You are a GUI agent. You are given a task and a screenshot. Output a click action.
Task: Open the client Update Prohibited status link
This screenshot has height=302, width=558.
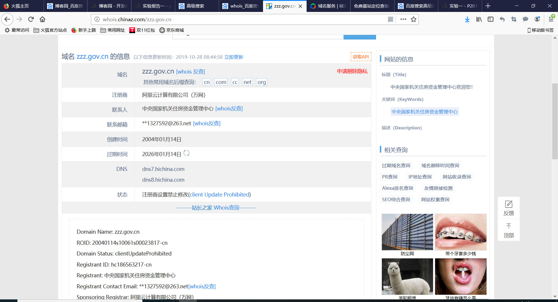coord(220,195)
